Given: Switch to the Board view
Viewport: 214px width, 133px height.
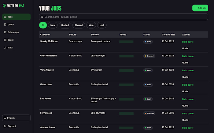Looking at the screenshot, I should click(x=17, y=40).
